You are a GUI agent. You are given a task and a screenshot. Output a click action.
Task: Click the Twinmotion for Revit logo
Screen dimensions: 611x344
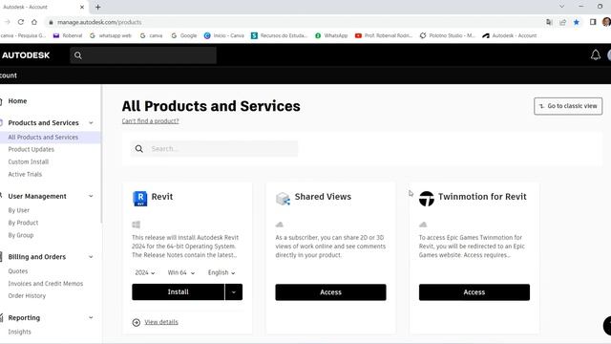[x=427, y=199]
